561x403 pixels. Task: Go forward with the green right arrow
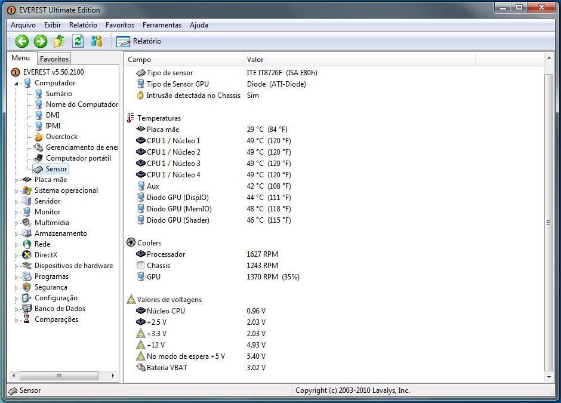41,41
